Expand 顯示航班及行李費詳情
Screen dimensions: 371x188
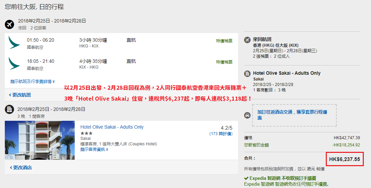(x=33, y=82)
